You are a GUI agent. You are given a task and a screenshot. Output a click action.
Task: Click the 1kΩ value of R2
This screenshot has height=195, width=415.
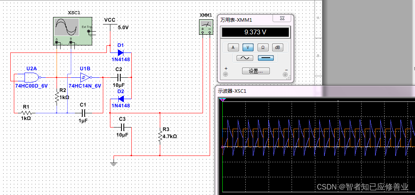[x=64, y=97]
